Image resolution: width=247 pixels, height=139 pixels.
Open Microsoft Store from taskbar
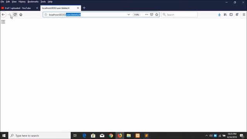[93, 136]
